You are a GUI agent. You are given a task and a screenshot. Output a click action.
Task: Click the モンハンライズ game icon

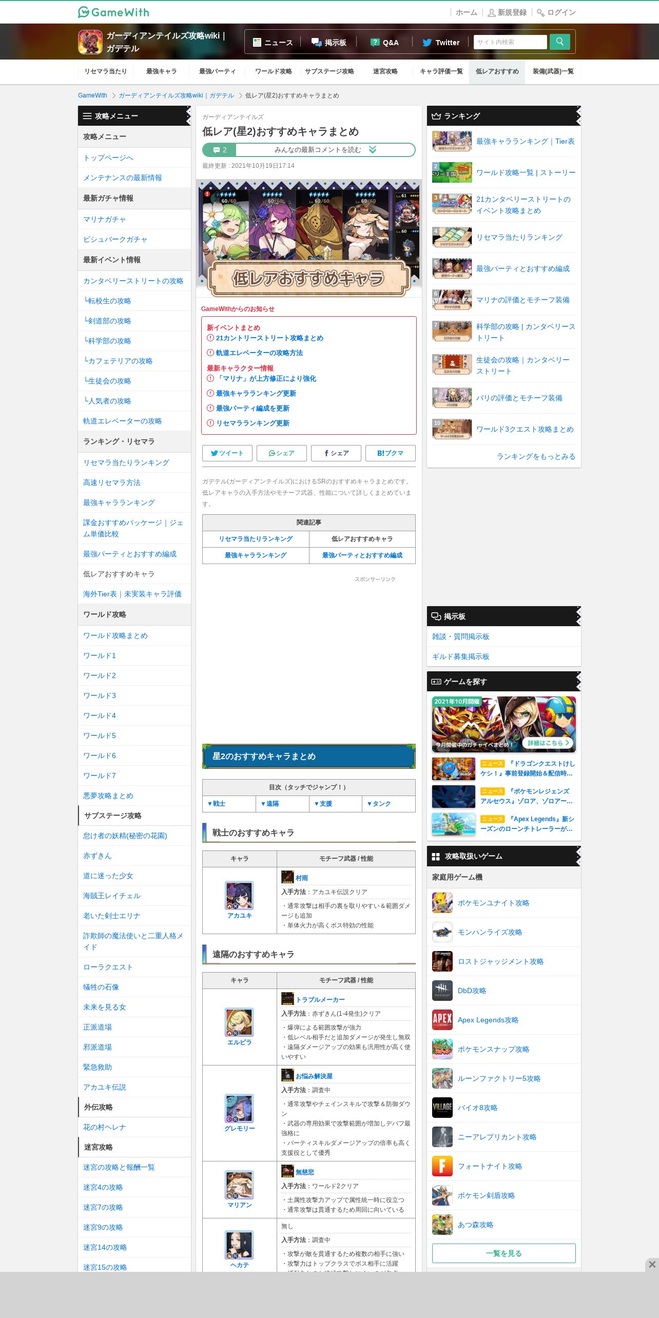click(442, 932)
